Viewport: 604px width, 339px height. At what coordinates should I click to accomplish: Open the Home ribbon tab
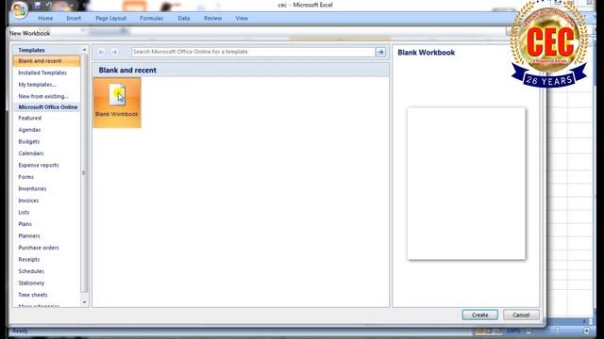[45, 18]
